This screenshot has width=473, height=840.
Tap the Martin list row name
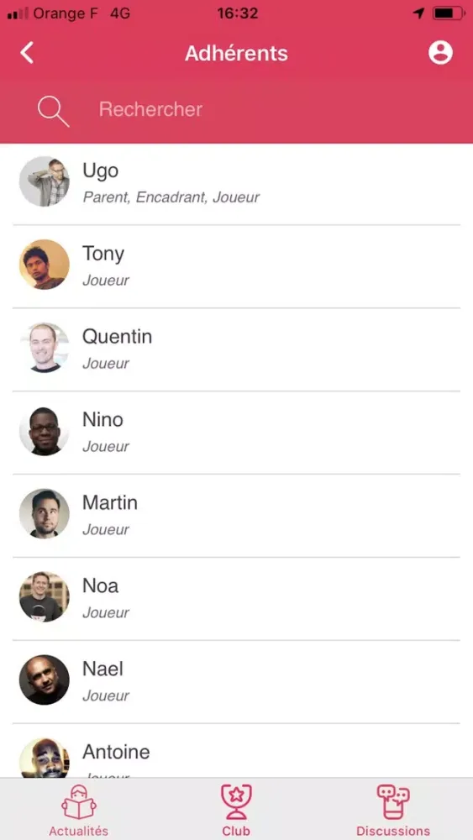(x=110, y=502)
